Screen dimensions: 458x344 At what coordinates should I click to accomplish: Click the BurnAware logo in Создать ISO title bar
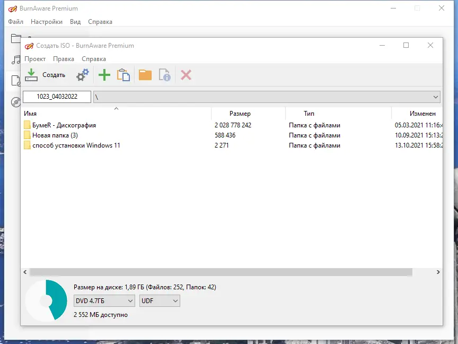[x=29, y=46]
